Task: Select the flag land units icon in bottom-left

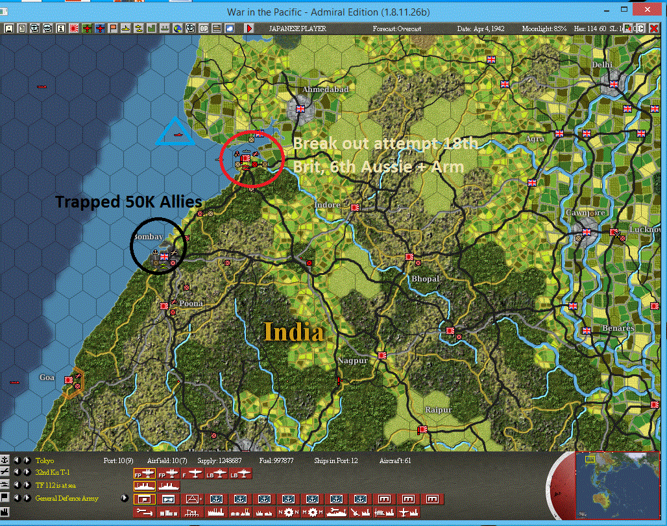Action: [5, 497]
